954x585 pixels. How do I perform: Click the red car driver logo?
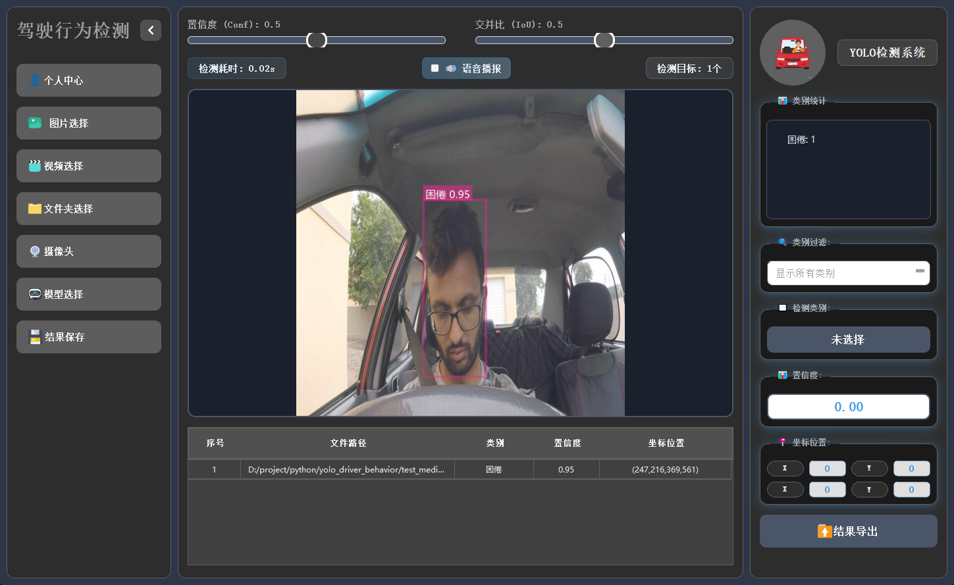(x=793, y=53)
